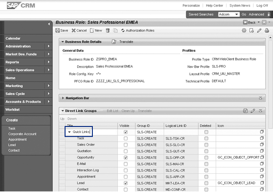Viewport: 273px width, 192px height.
Task: Open the Saved Searches dropdown
Action: click(237, 15)
